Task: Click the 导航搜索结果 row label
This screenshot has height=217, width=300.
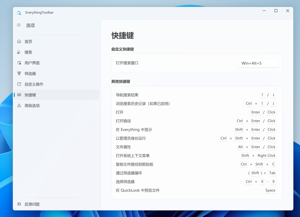Action: 127,95
